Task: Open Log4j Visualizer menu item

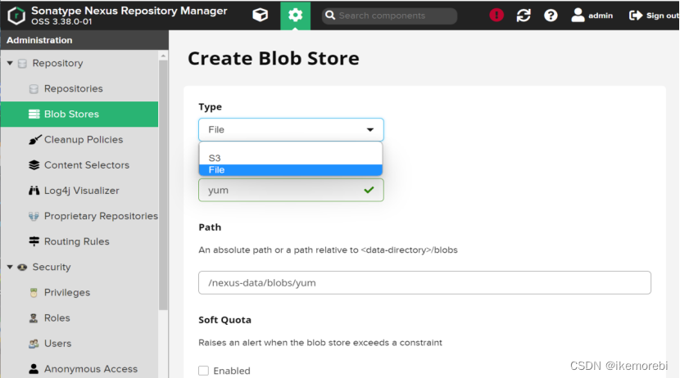Action: pyautogui.click(x=82, y=191)
